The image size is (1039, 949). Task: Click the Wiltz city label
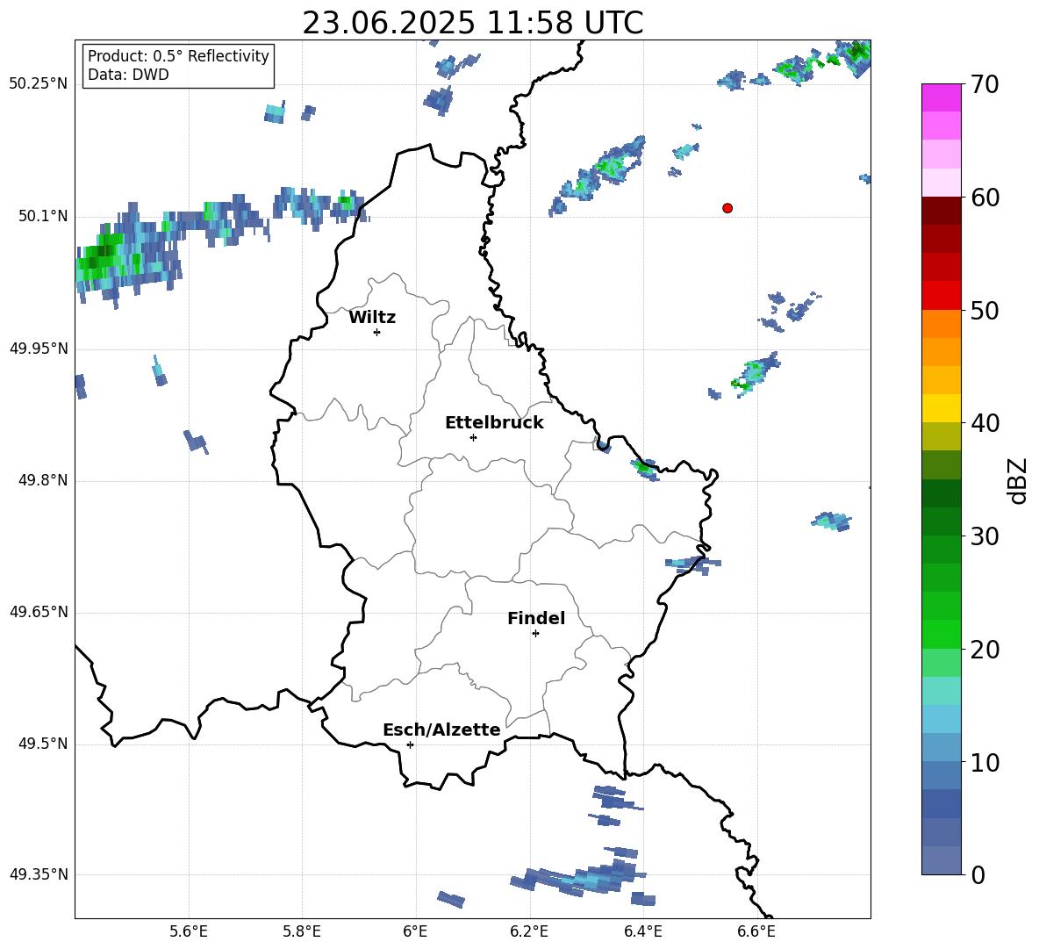pos(372,318)
